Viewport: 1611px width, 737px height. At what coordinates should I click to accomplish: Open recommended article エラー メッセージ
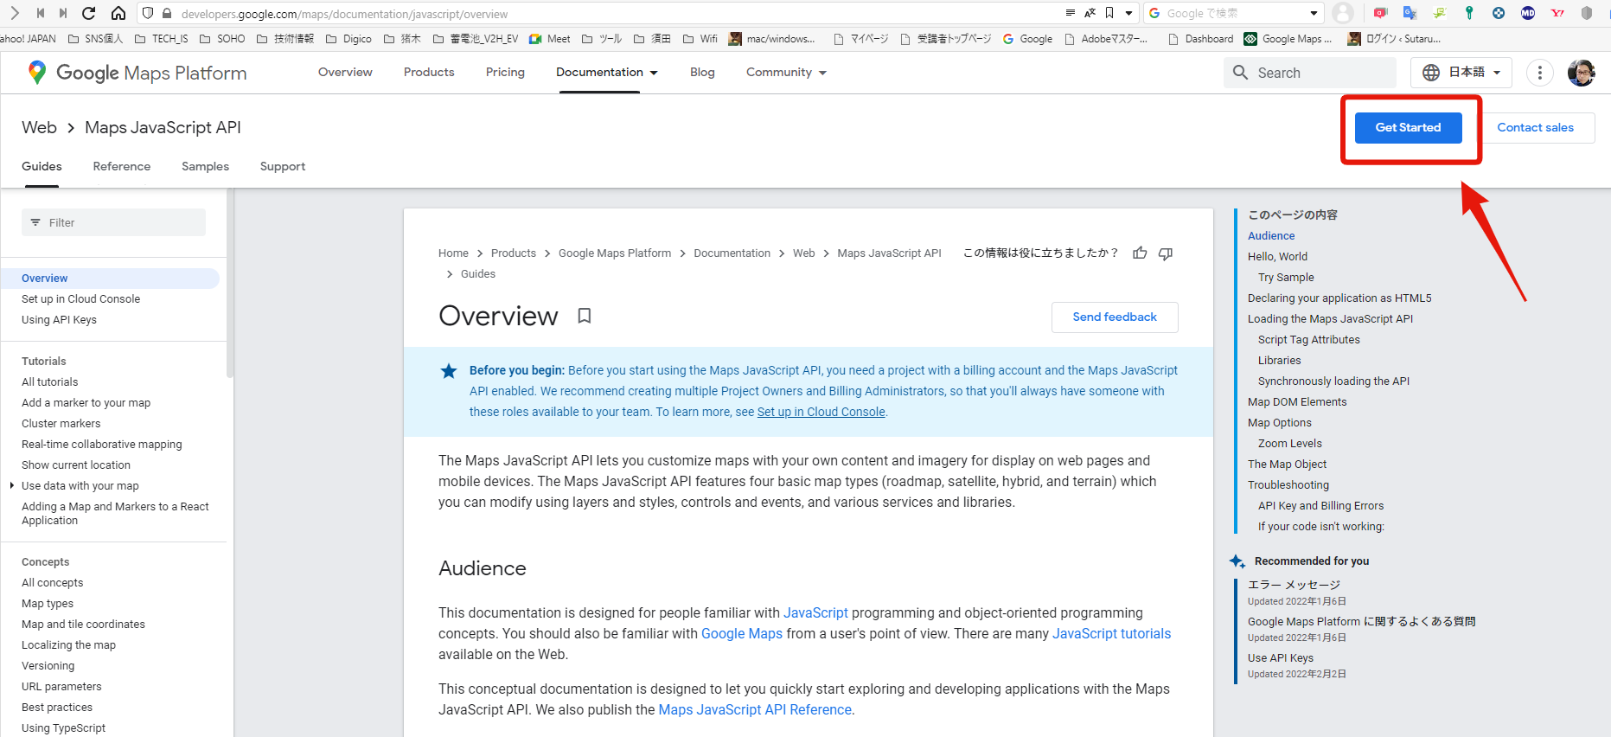[x=1294, y=586]
